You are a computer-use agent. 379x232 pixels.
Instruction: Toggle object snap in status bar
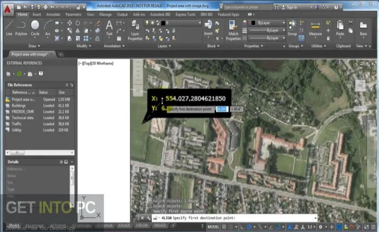(x=278, y=227)
